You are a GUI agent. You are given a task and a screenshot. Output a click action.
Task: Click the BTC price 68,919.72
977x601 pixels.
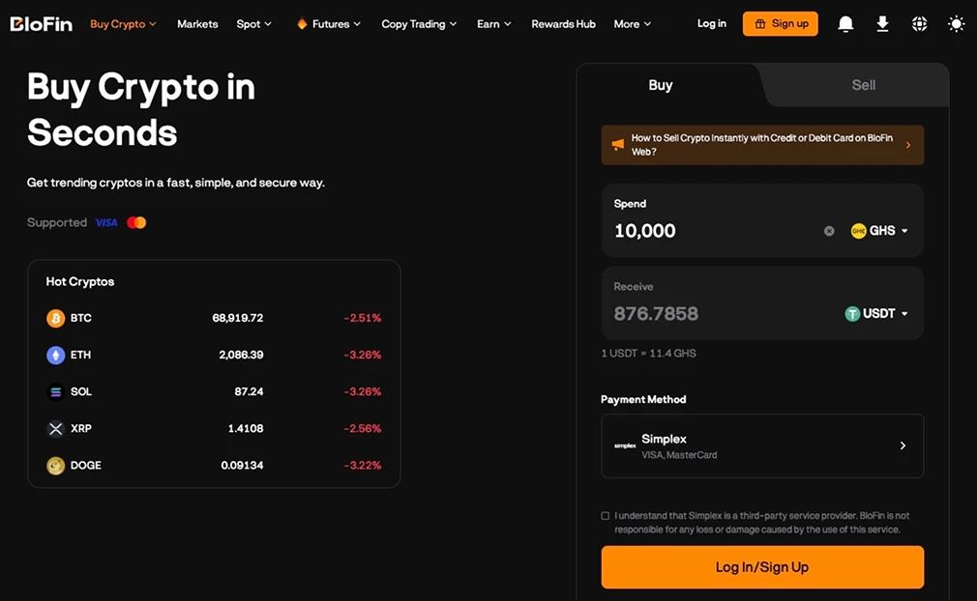237,318
